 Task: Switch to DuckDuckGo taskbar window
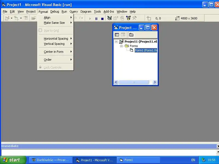click(x=51, y=160)
